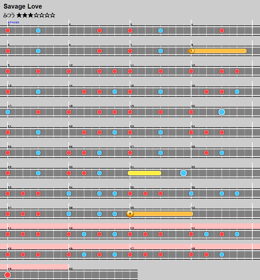
Task: Click the large red note in measure 49
Action: pos(8,275)
